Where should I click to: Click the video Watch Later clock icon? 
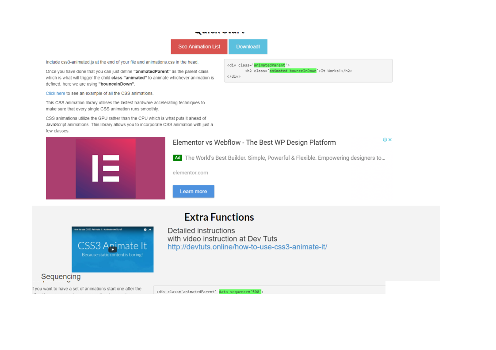pos(145,230)
